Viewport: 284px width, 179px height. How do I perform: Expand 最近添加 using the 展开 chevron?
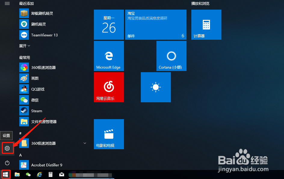tap(24, 46)
